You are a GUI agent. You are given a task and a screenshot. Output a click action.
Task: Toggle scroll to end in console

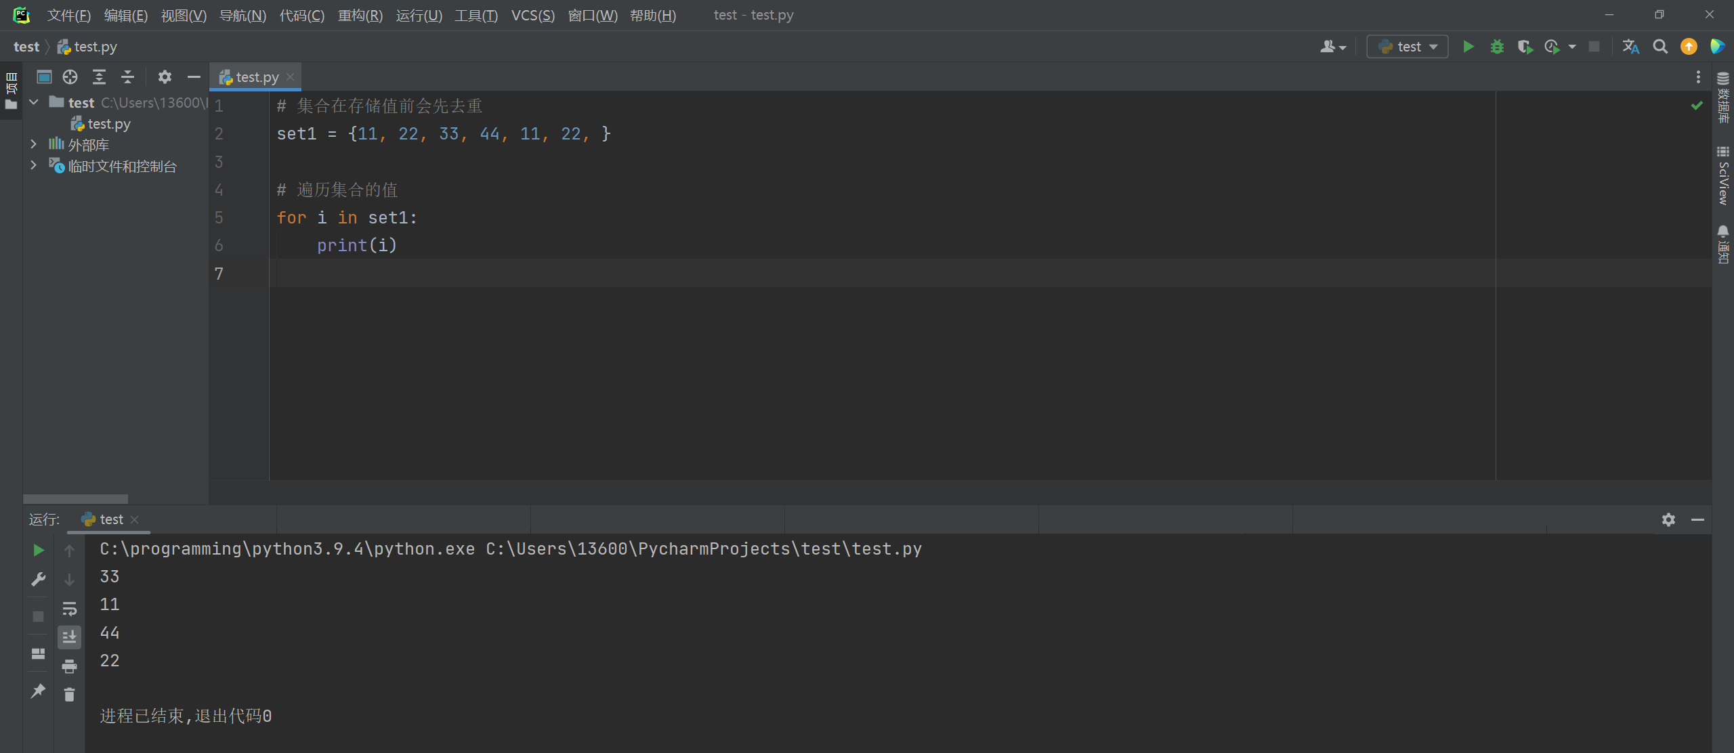coord(69,637)
